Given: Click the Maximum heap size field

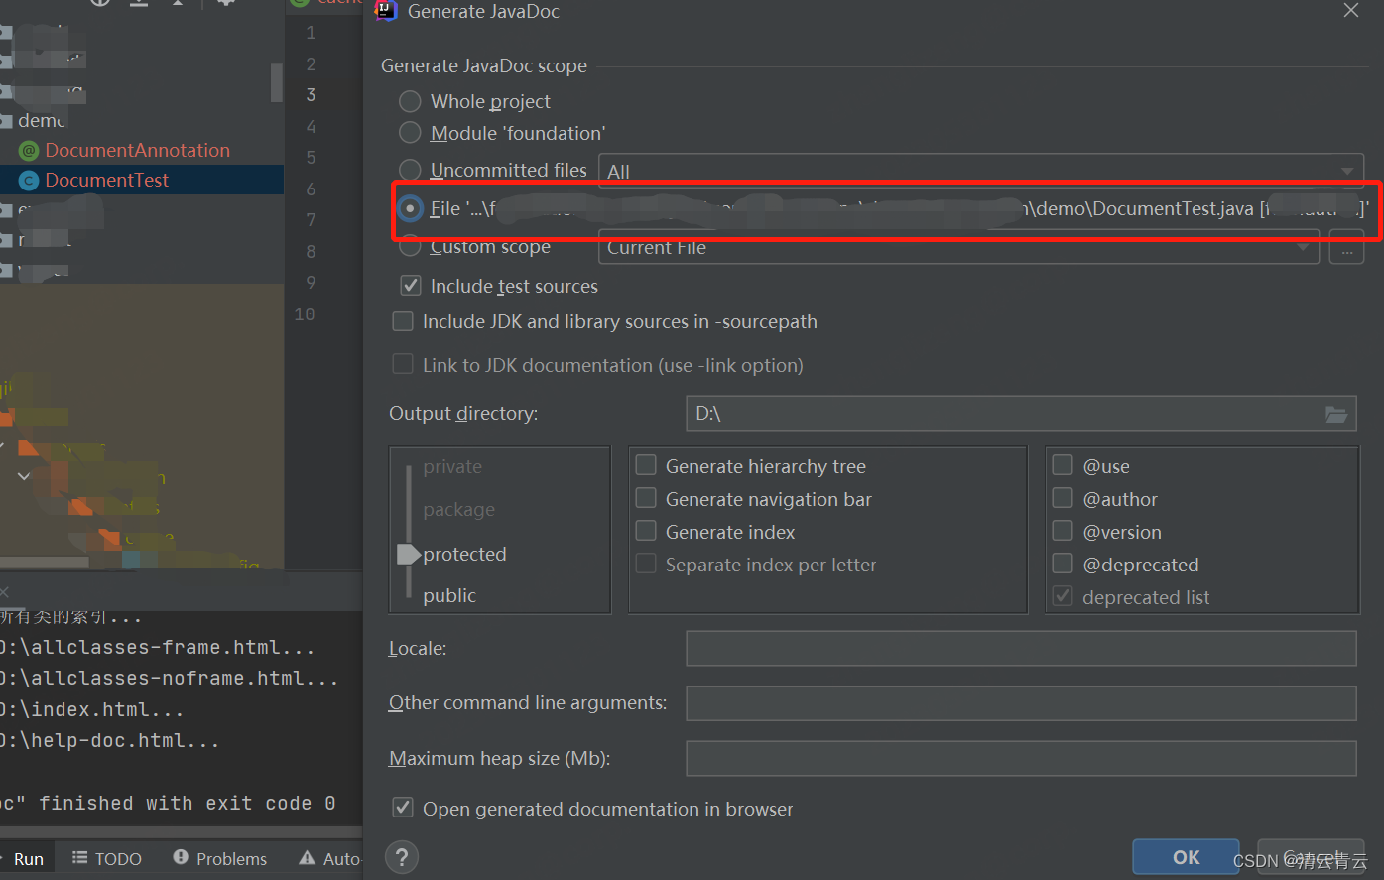Looking at the screenshot, I should tap(1021, 758).
